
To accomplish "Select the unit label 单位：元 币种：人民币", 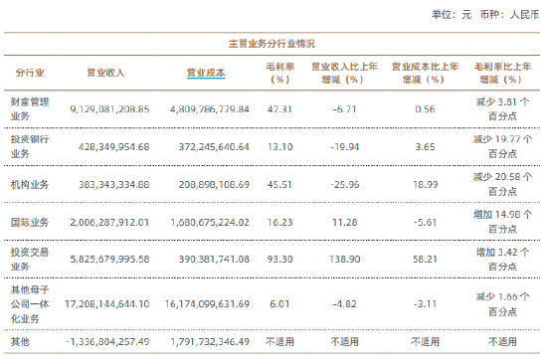I will (x=485, y=15).
